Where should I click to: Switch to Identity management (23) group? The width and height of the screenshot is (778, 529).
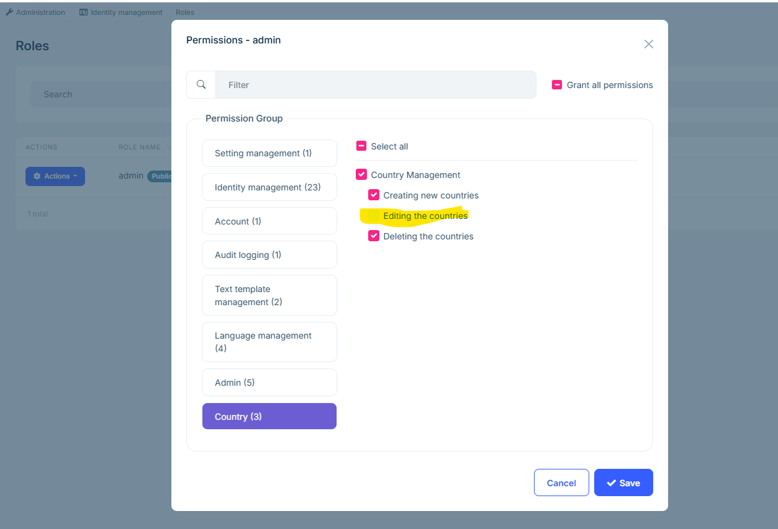tap(269, 187)
